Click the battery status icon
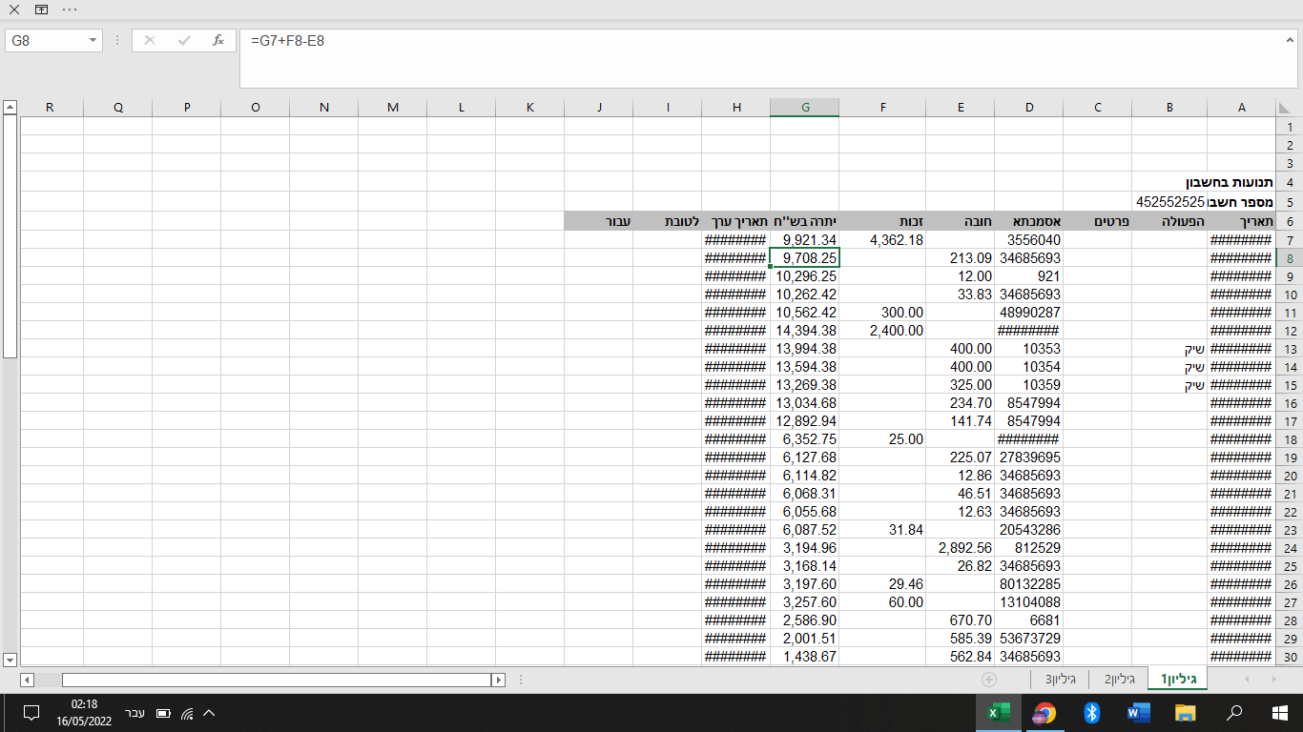 (x=163, y=713)
